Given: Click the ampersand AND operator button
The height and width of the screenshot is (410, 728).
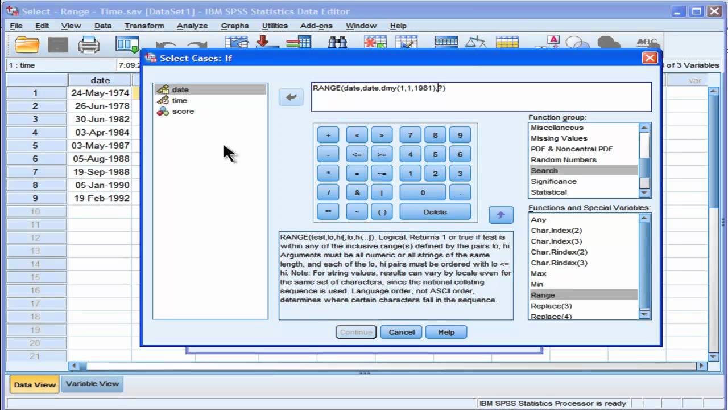Looking at the screenshot, I should (x=357, y=192).
